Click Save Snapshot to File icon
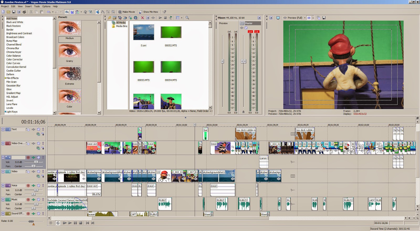 click(324, 18)
